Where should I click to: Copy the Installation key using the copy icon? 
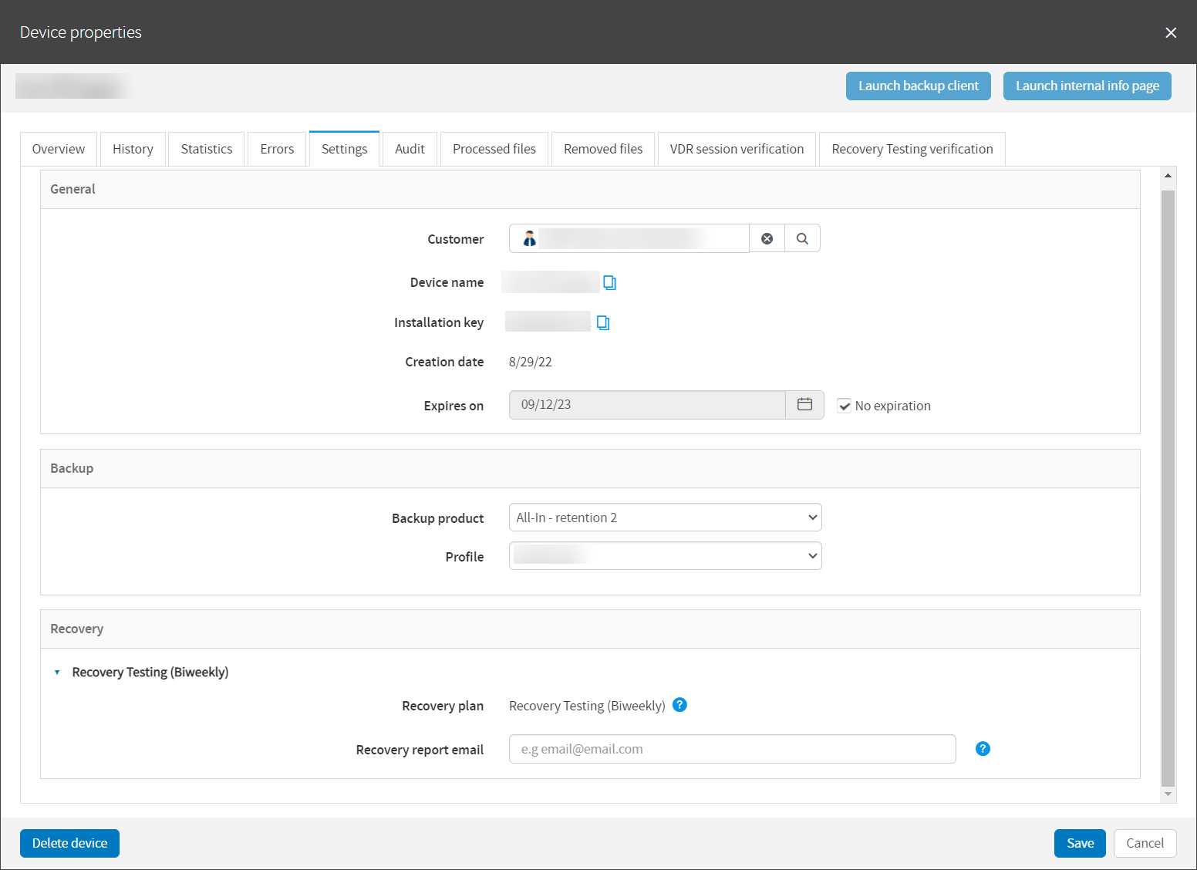point(602,322)
